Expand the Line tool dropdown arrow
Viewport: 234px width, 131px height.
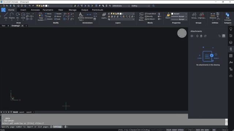[6, 20]
